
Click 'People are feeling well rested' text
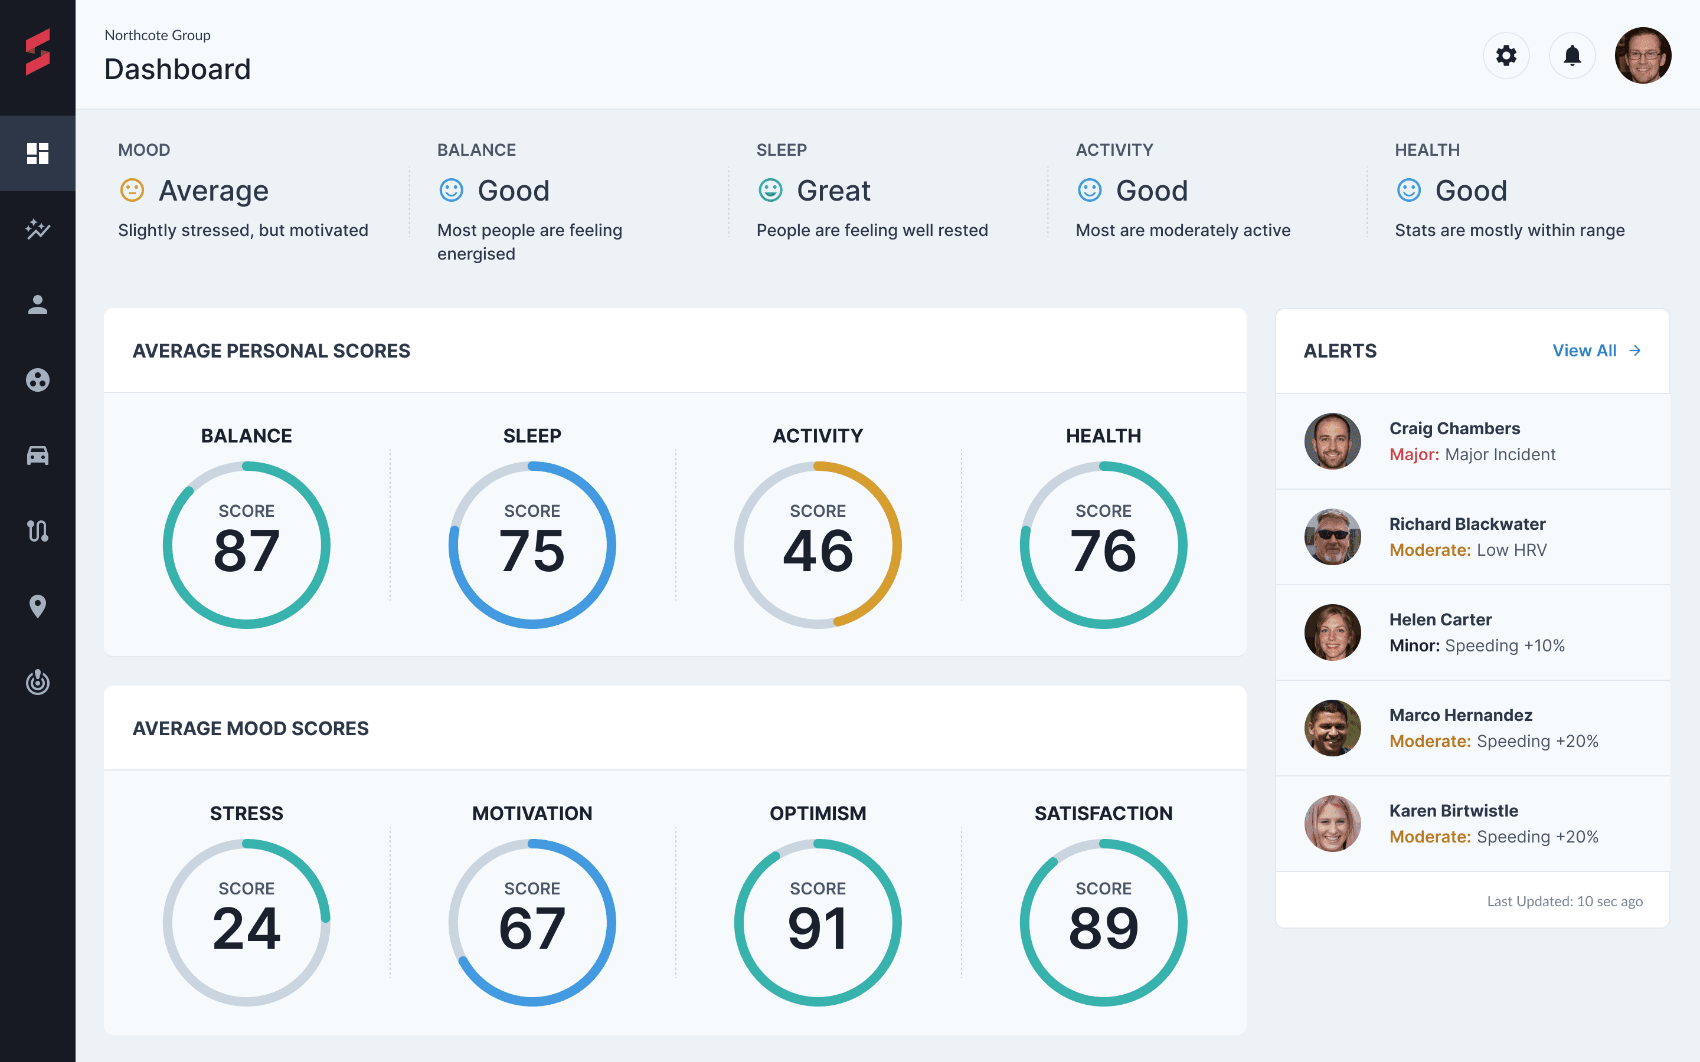pos(872,230)
